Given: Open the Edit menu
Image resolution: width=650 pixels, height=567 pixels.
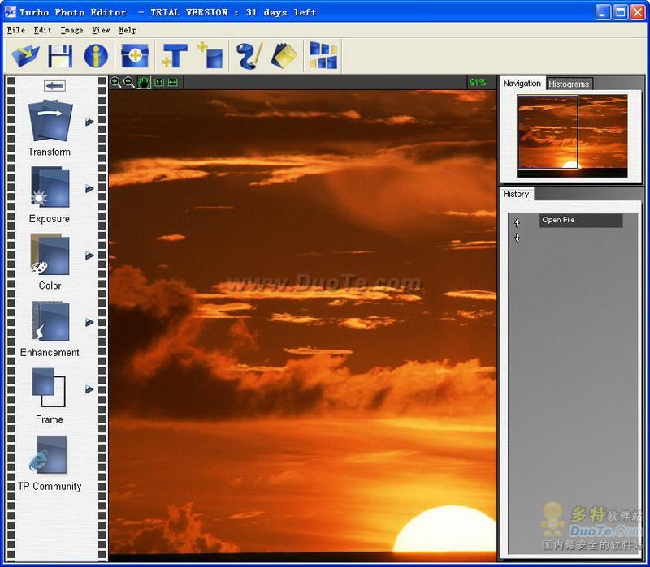Looking at the screenshot, I should coord(43,30).
